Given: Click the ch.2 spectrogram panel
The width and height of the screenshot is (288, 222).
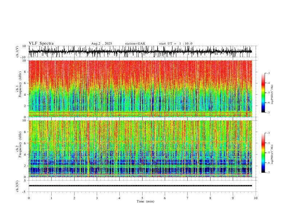Looking at the screenshot, I should 140,149.
